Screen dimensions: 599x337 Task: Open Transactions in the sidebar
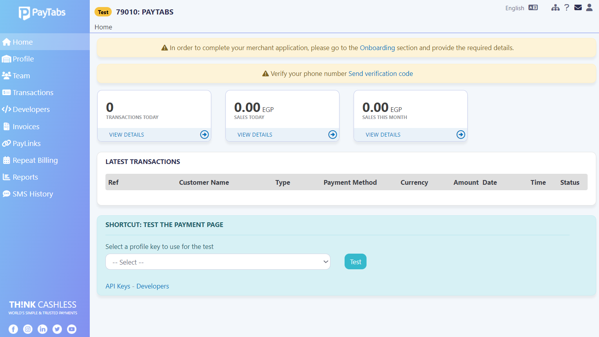click(33, 93)
